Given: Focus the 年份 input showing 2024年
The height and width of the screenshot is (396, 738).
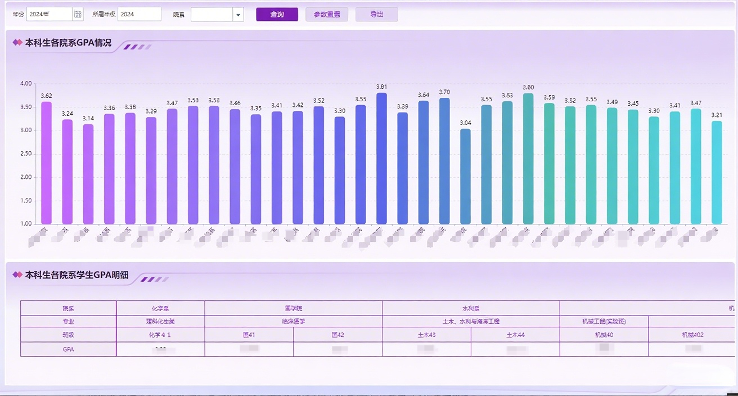Looking at the screenshot, I should tap(49, 15).
